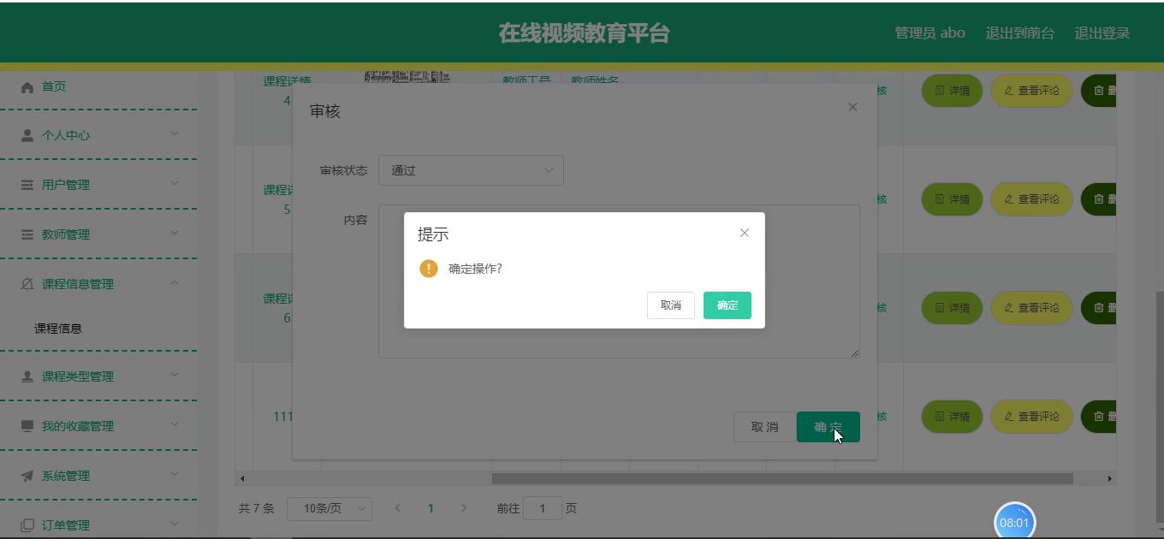Close the 审核 dialog with X
Viewport: 1164px width, 539px height.
[x=852, y=107]
